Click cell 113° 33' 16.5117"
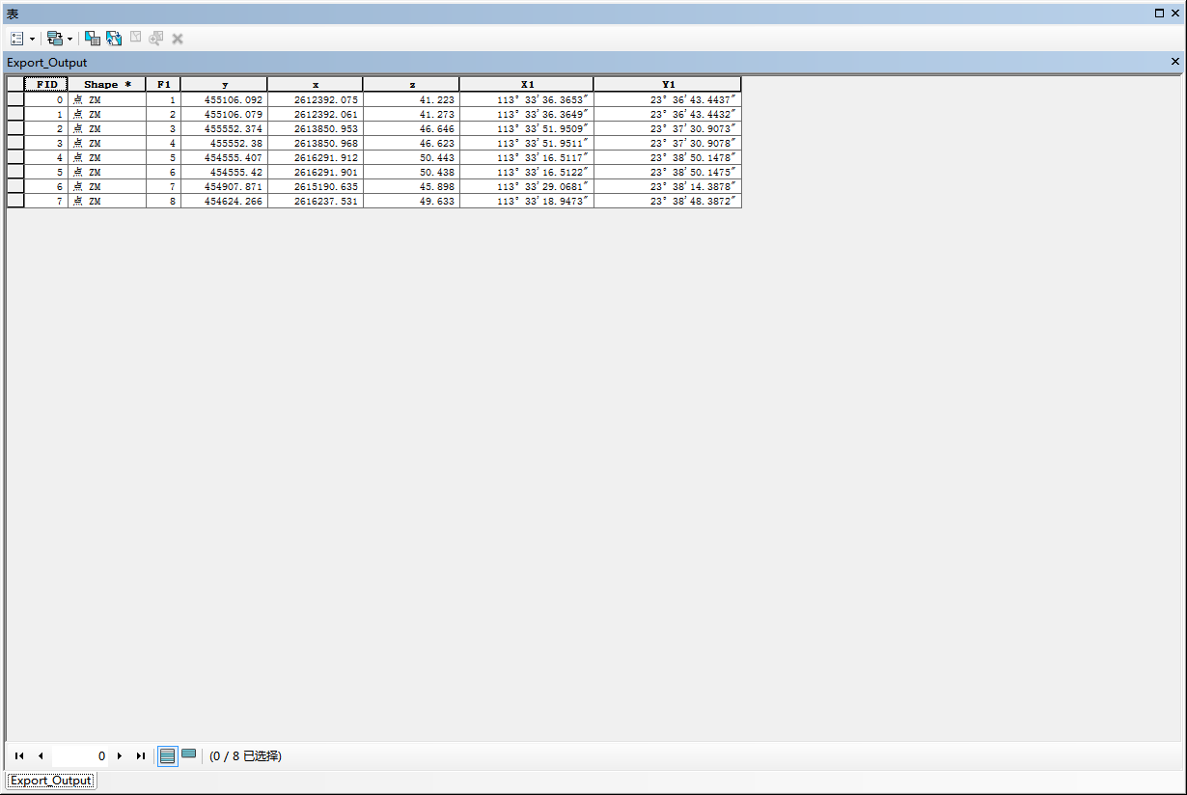The width and height of the screenshot is (1187, 795). click(x=527, y=157)
